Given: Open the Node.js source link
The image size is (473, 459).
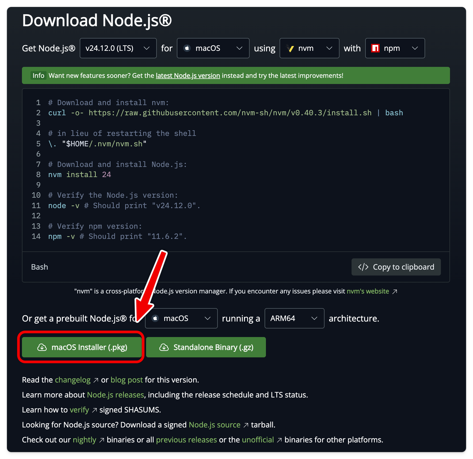Looking at the screenshot, I should click(215, 425).
